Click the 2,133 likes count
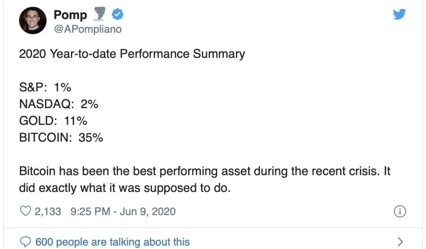This screenshot has height=249, width=426. coord(48,211)
